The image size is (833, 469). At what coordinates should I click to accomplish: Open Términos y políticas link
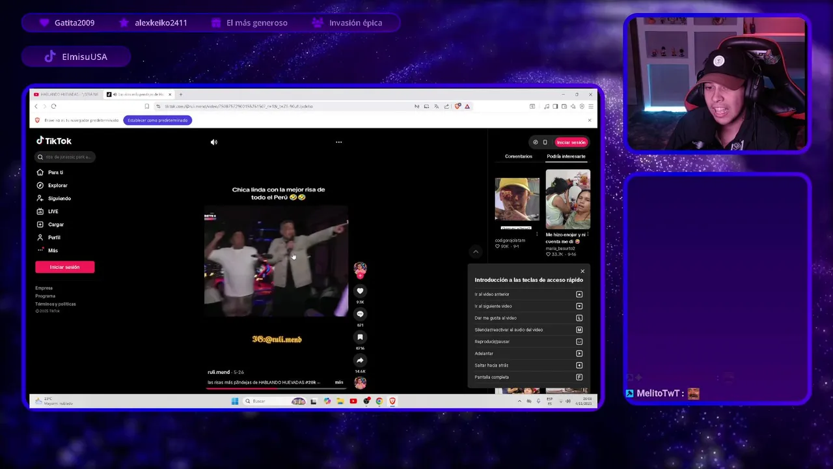click(55, 304)
